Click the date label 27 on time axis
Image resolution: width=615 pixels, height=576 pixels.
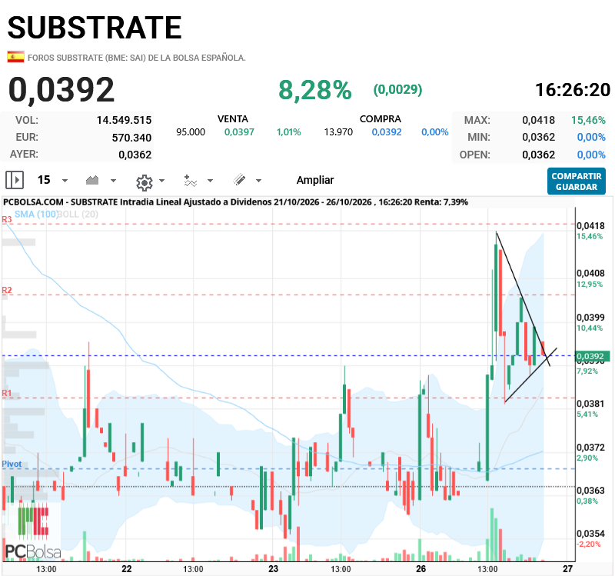tap(568, 568)
